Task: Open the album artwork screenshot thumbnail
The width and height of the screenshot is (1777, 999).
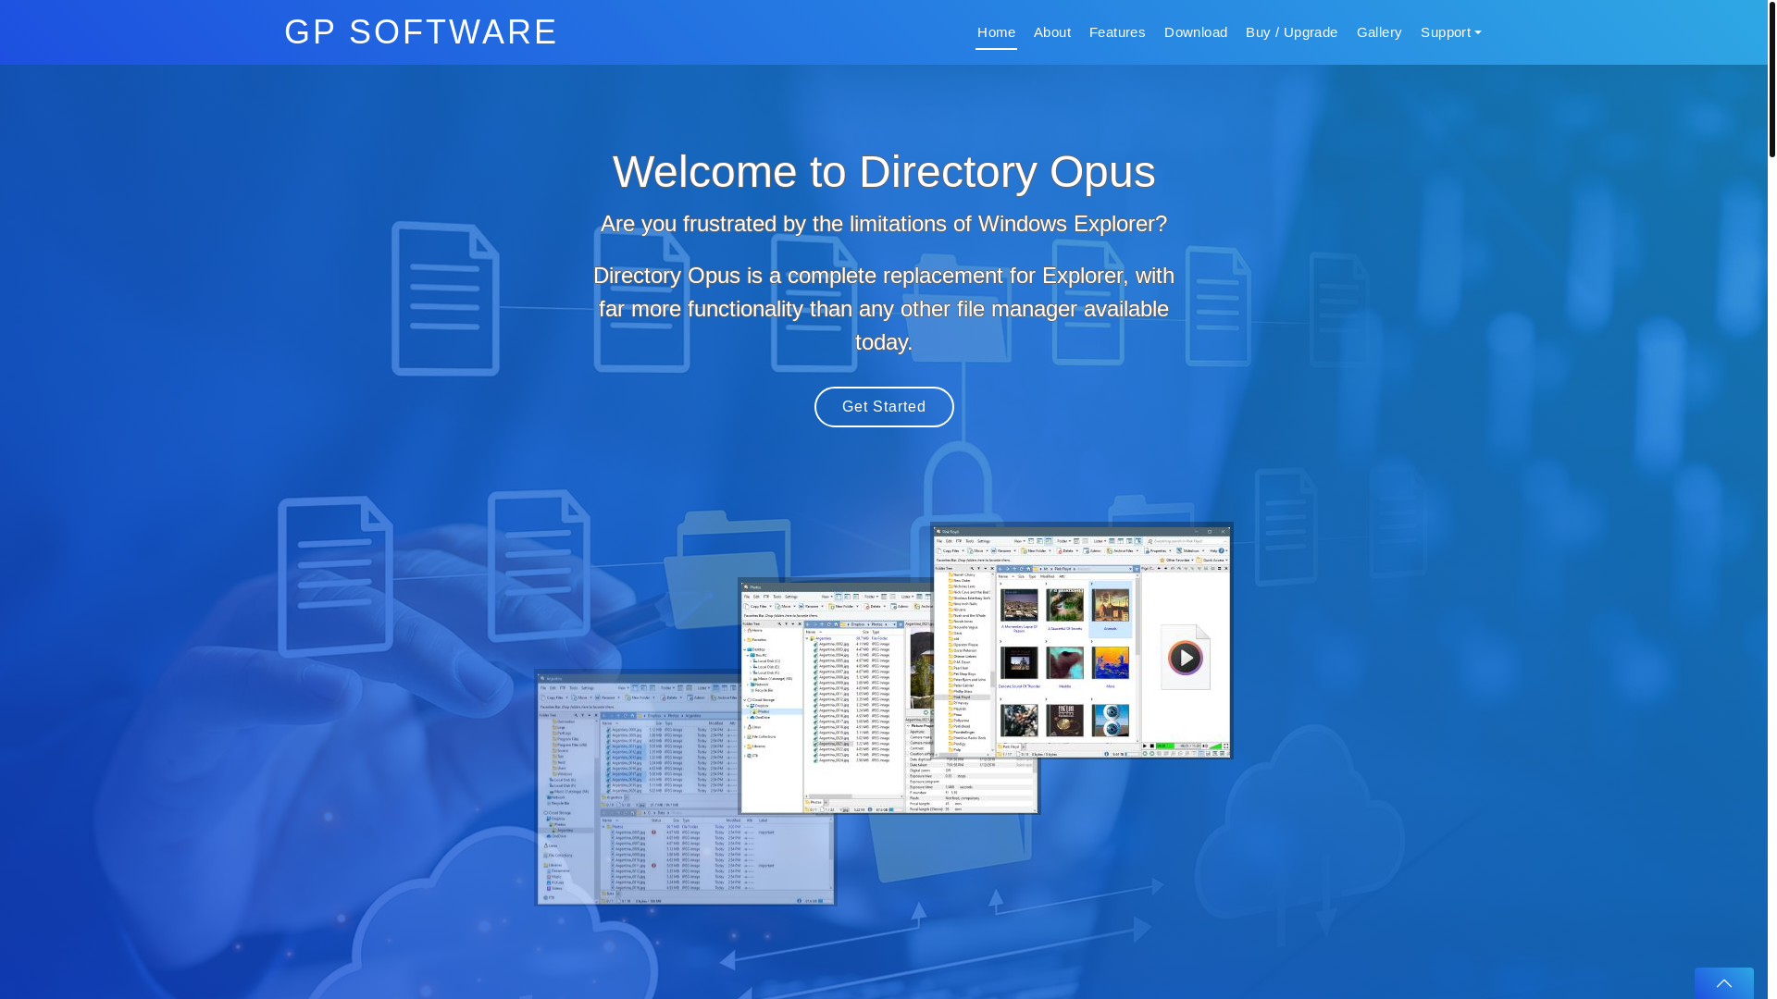Action: pyautogui.click(x=1082, y=640)
